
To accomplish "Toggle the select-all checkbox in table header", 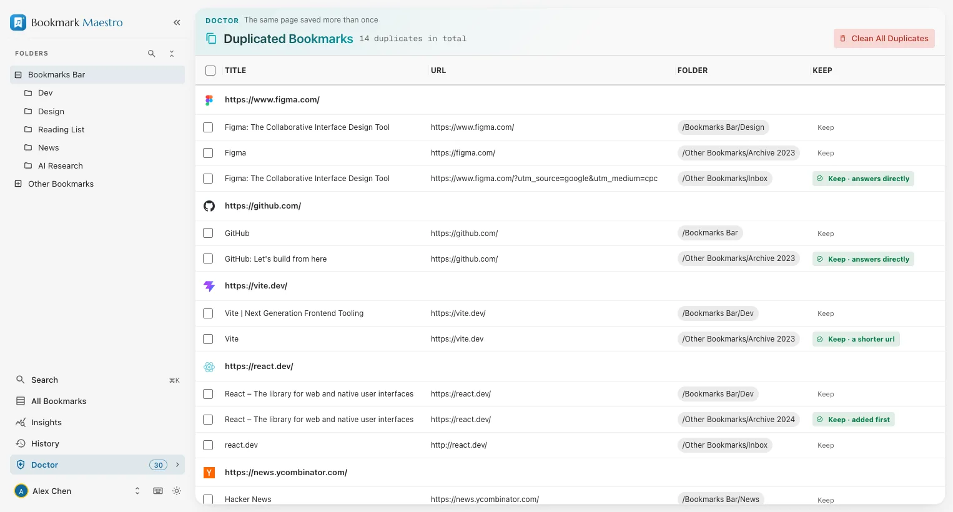I will (210, 71).
